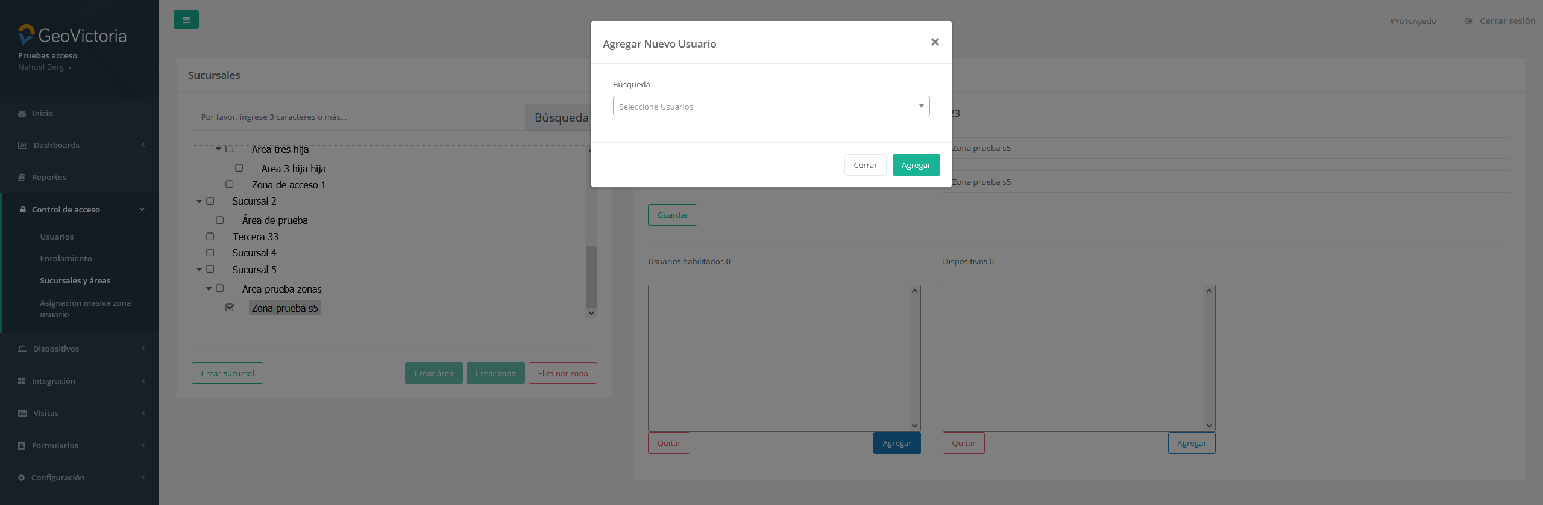Click the Cerrar button in dialog
Image resolution: width=1543 pixels, height=505 pixels.
[865, 165]
